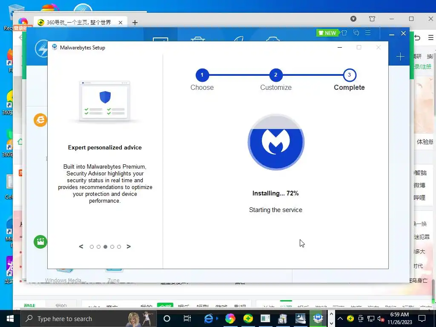Click the shield illustration thumbnail
The height and width of the screenshot is (327, 436).
(x=105, y=101)
